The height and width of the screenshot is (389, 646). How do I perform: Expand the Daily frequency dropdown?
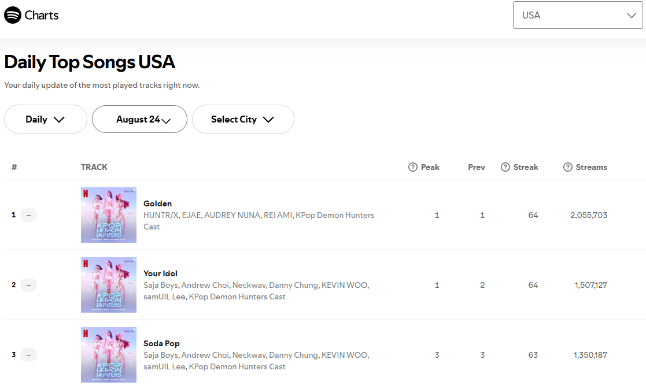tap(45, 119)
